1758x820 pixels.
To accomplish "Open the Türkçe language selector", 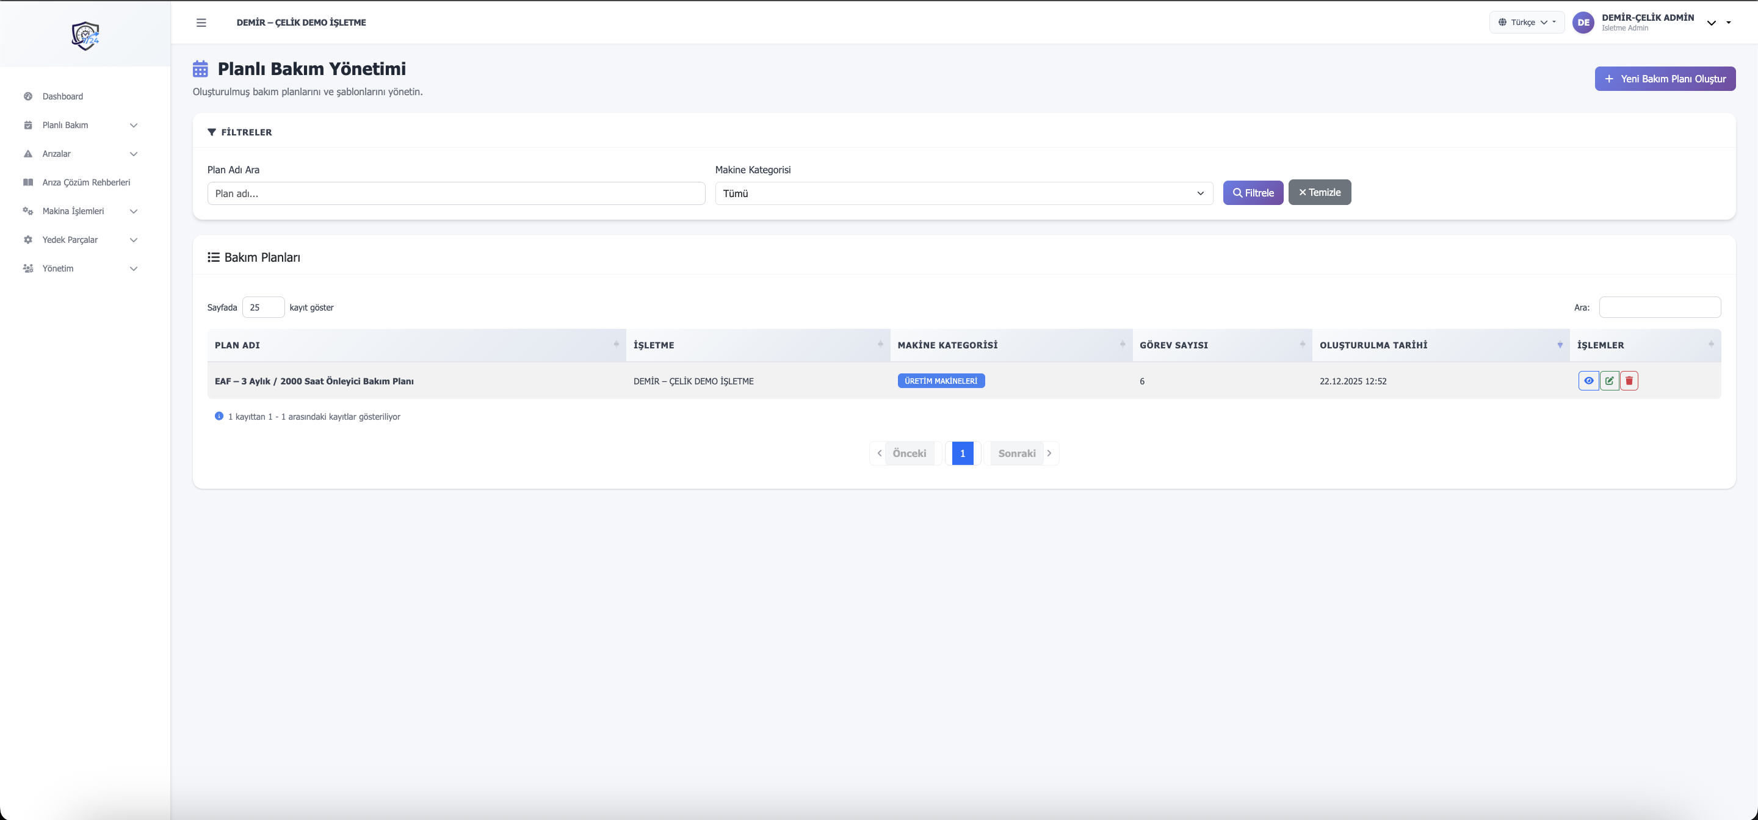I will pos(1527,23).
